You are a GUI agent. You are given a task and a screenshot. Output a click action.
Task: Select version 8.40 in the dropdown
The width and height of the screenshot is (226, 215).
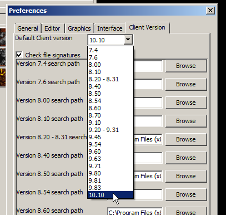111,86
